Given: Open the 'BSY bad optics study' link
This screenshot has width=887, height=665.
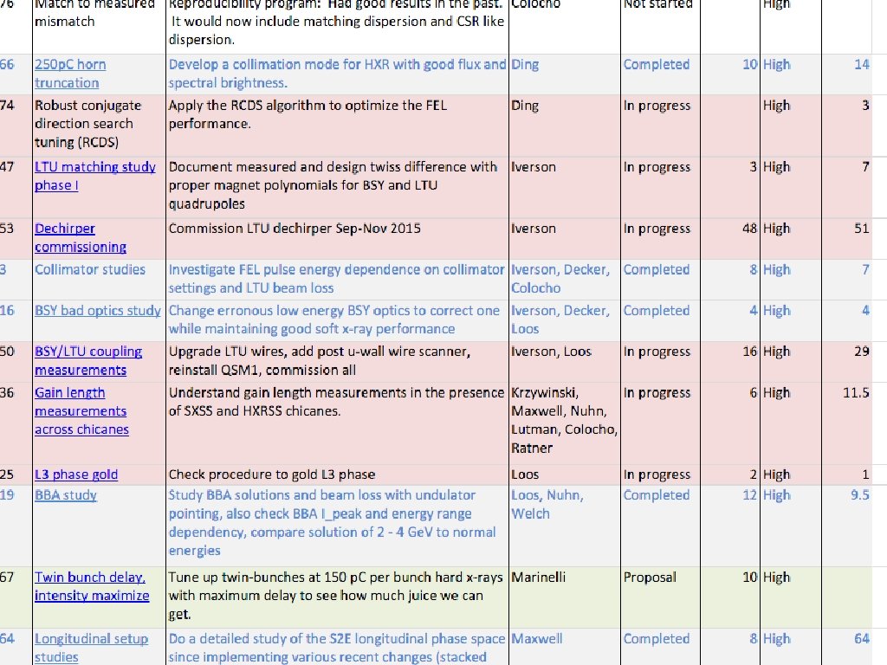Looking at the screenshot, I should pyautogui.click(x=98, y=311).
